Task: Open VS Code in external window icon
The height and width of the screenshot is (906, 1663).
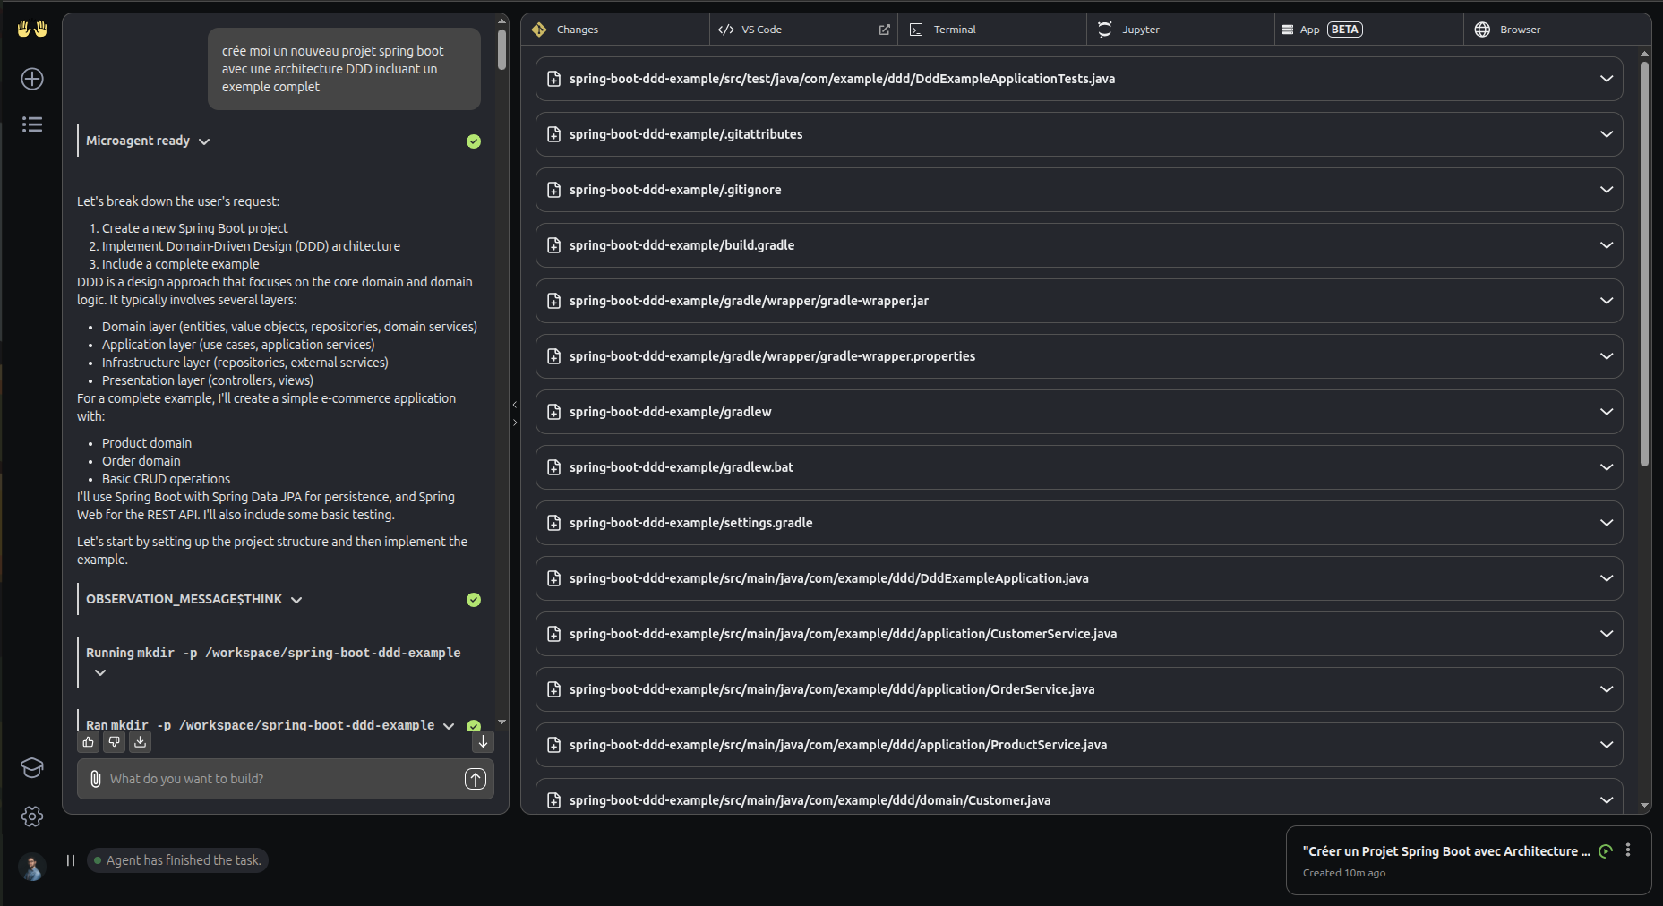Action: [884, 30]
